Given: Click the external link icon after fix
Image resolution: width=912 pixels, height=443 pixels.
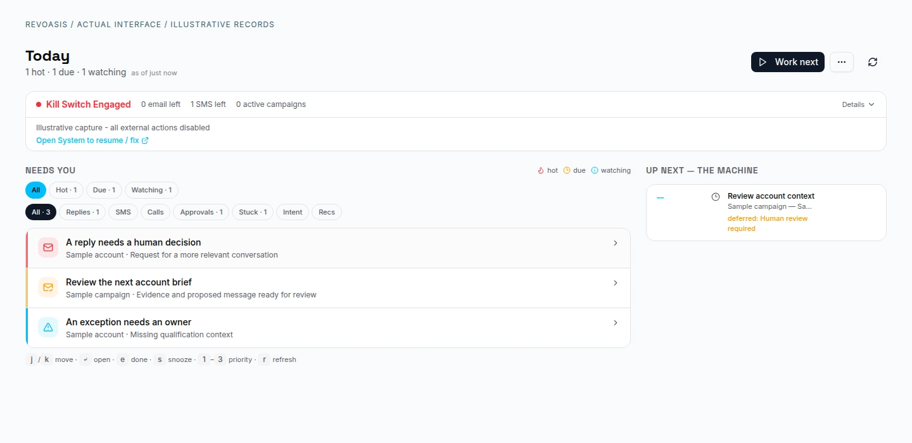Looking at the screenshot, I should [x=145, y=140].
